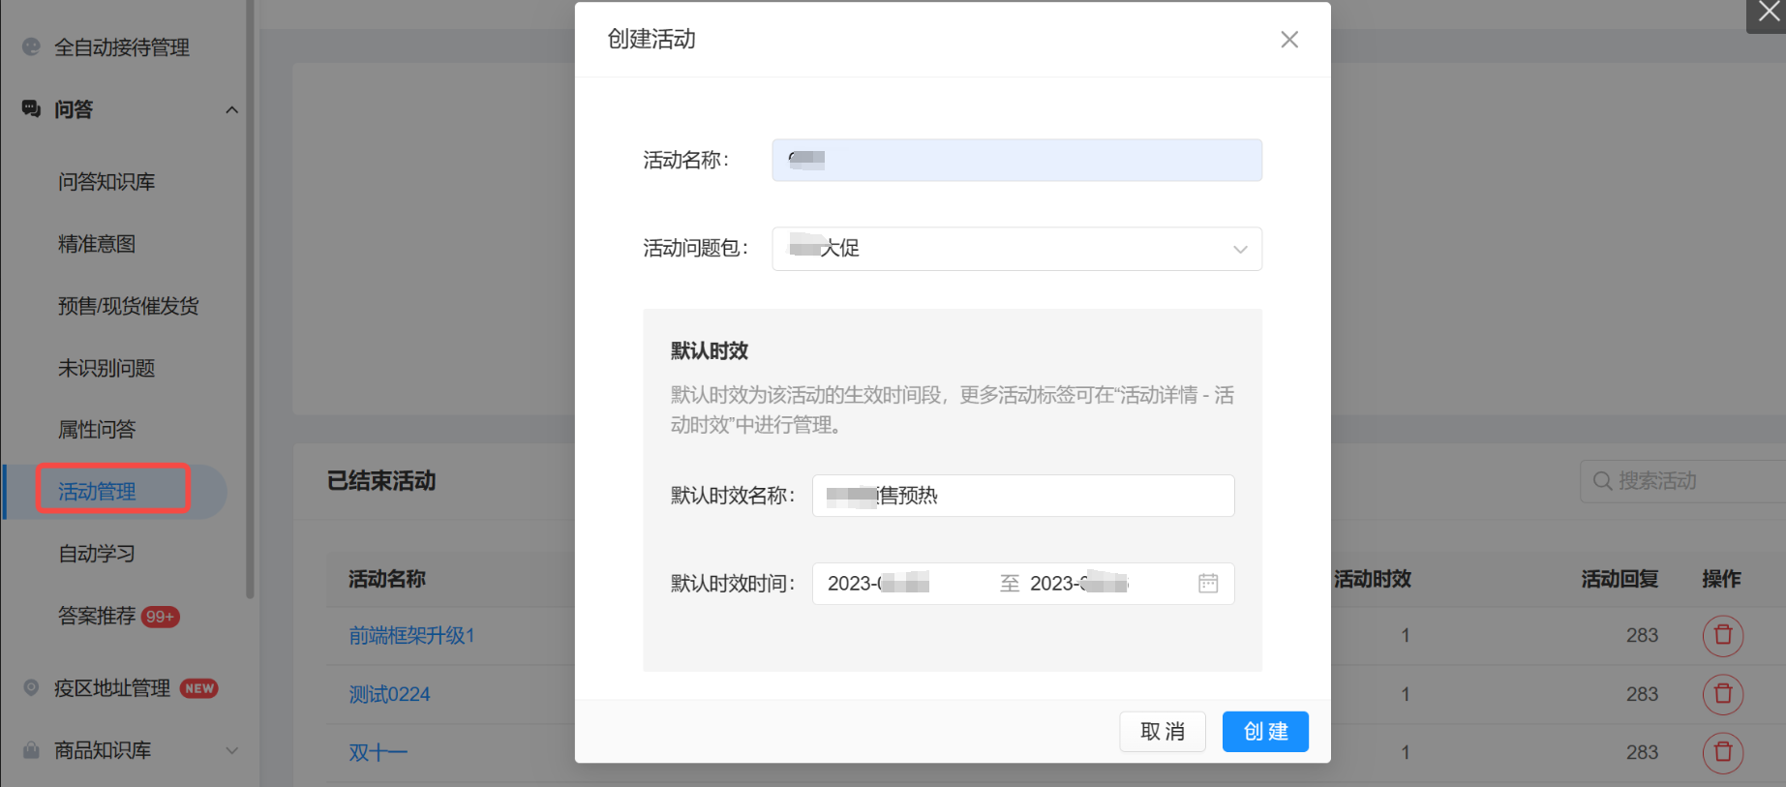
Task: Open 答案推荐 menu item
Action: coord(97,616)
